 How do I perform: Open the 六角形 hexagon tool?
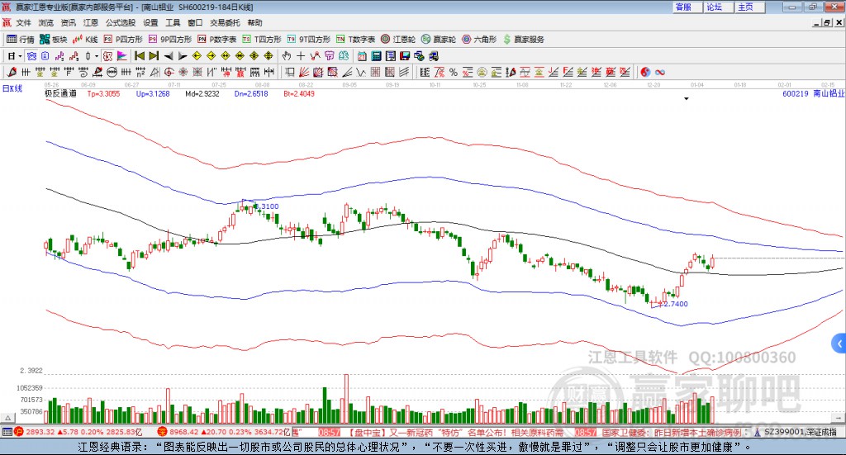[x=478, y=39]
